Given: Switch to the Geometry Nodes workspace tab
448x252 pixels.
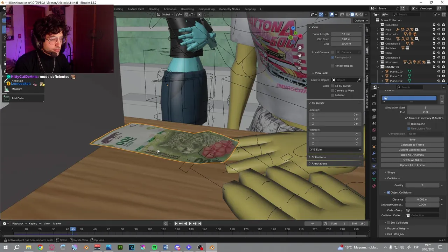Looking at the screenshot, I should pos(229,9).
